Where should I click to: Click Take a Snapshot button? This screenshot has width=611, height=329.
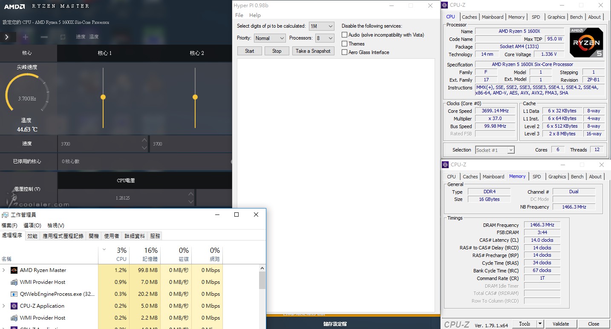(313, 51)
